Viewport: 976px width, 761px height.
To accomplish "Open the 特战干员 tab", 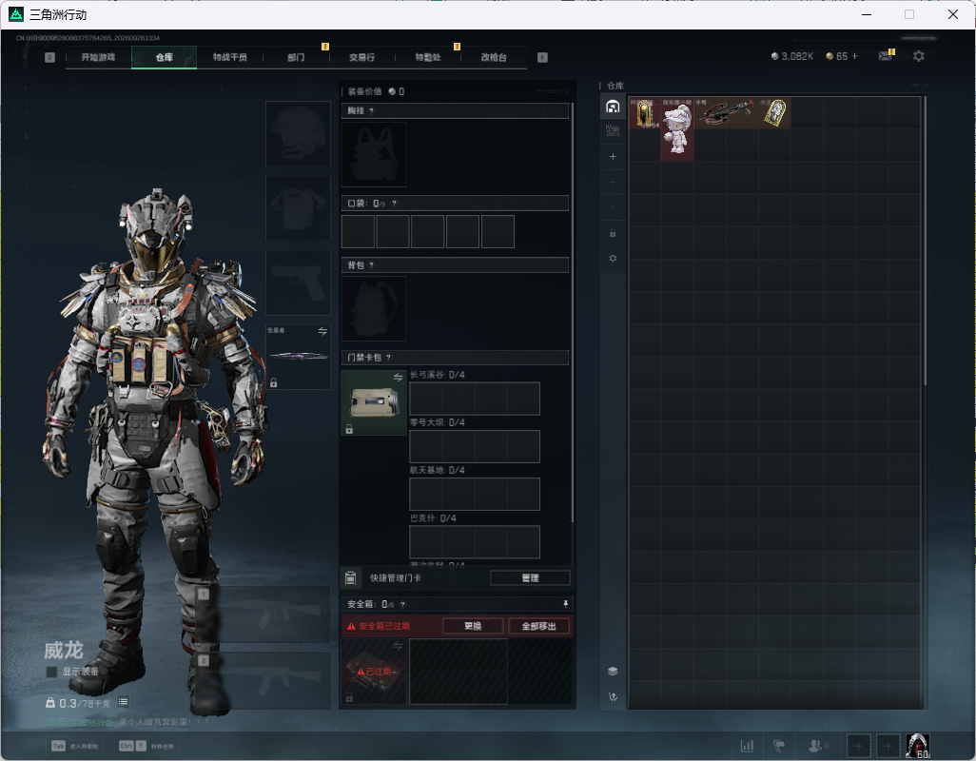I will point(229,57).
